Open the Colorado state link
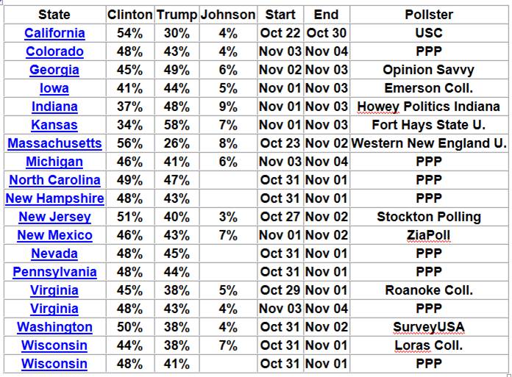512x377 pixels. coord(54,51)
